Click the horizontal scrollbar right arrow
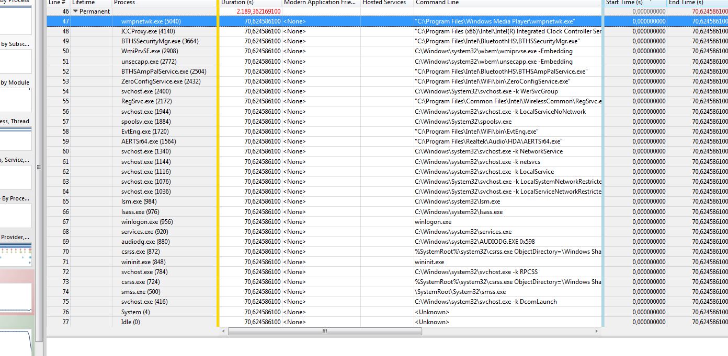Viewport: 728px width, 356px height. tap(597, 331)
